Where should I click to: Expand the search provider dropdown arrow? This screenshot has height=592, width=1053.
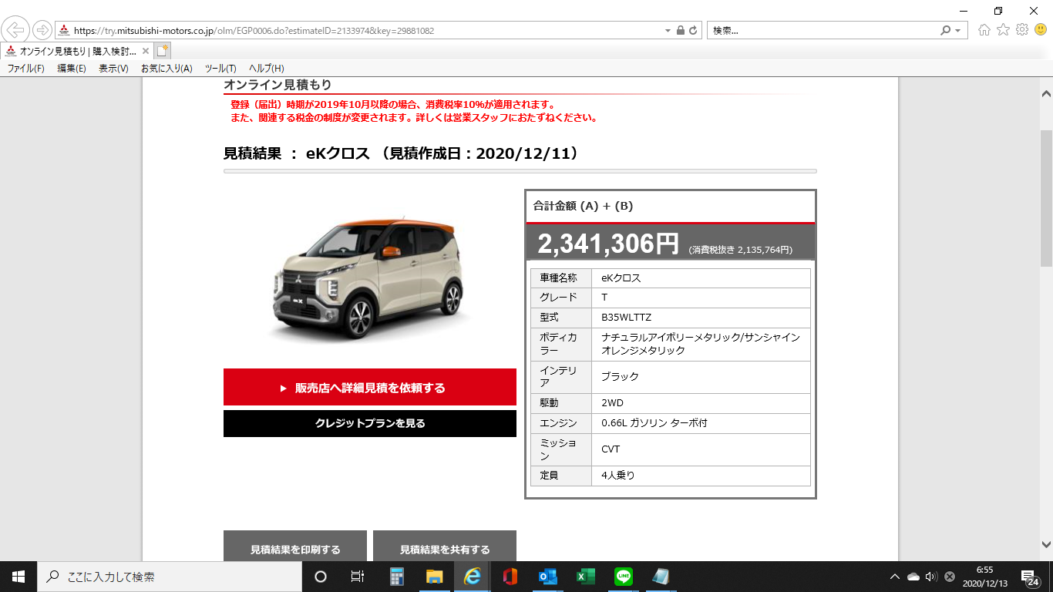pyautogui.click(x=958, y=31)
